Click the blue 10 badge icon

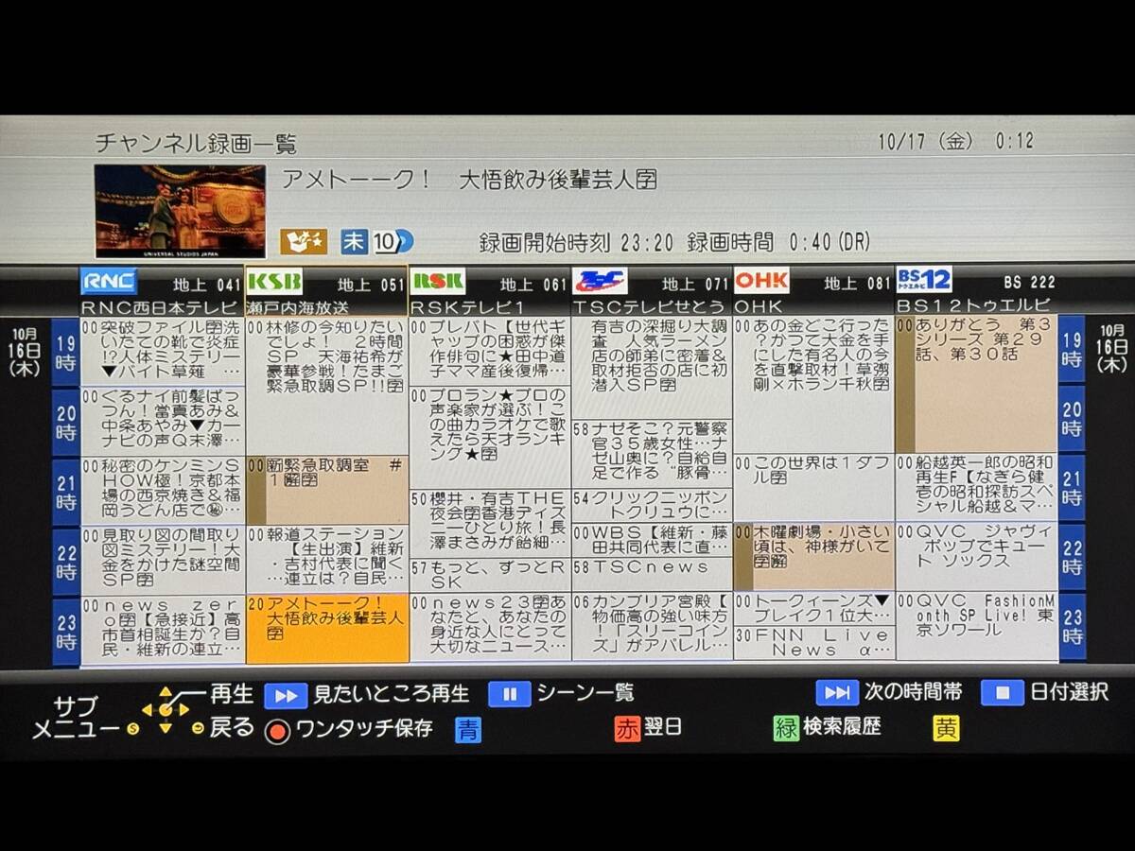pos(393,241)
